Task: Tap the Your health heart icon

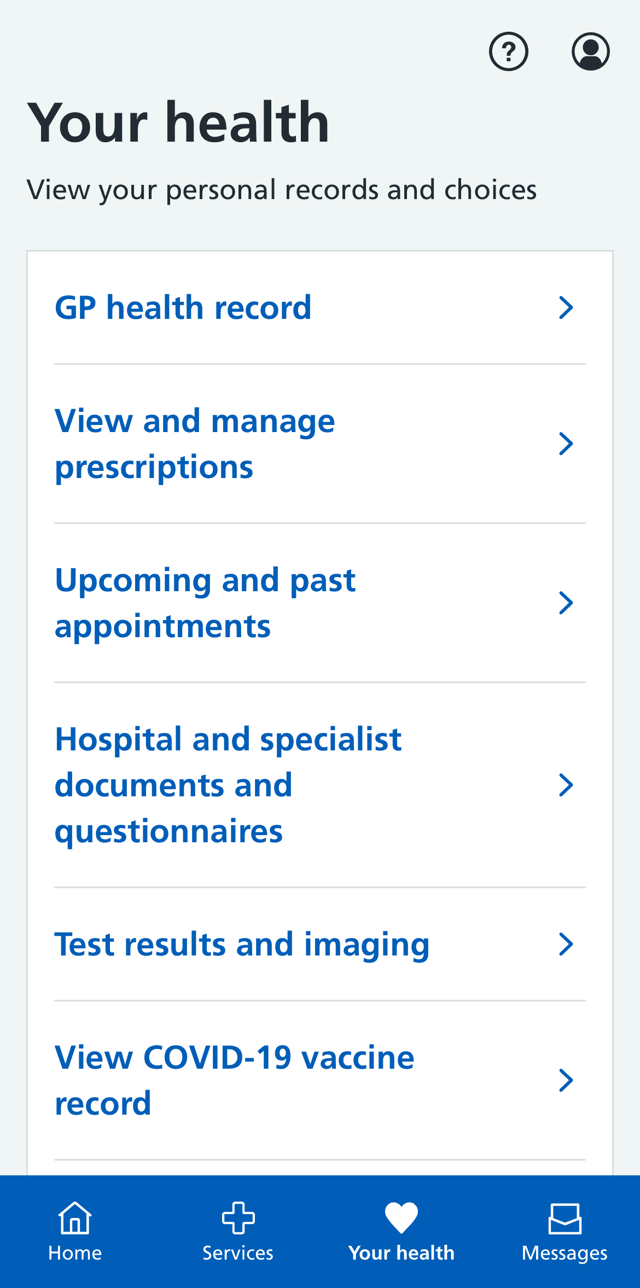Action: click(401, 1217)
